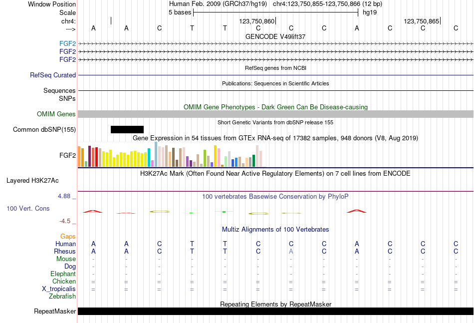
Task: Click the 4.88 conservation upper value
Action: (x=64, y=196)
